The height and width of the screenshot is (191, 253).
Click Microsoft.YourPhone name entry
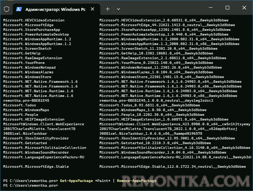click(24, 63)
